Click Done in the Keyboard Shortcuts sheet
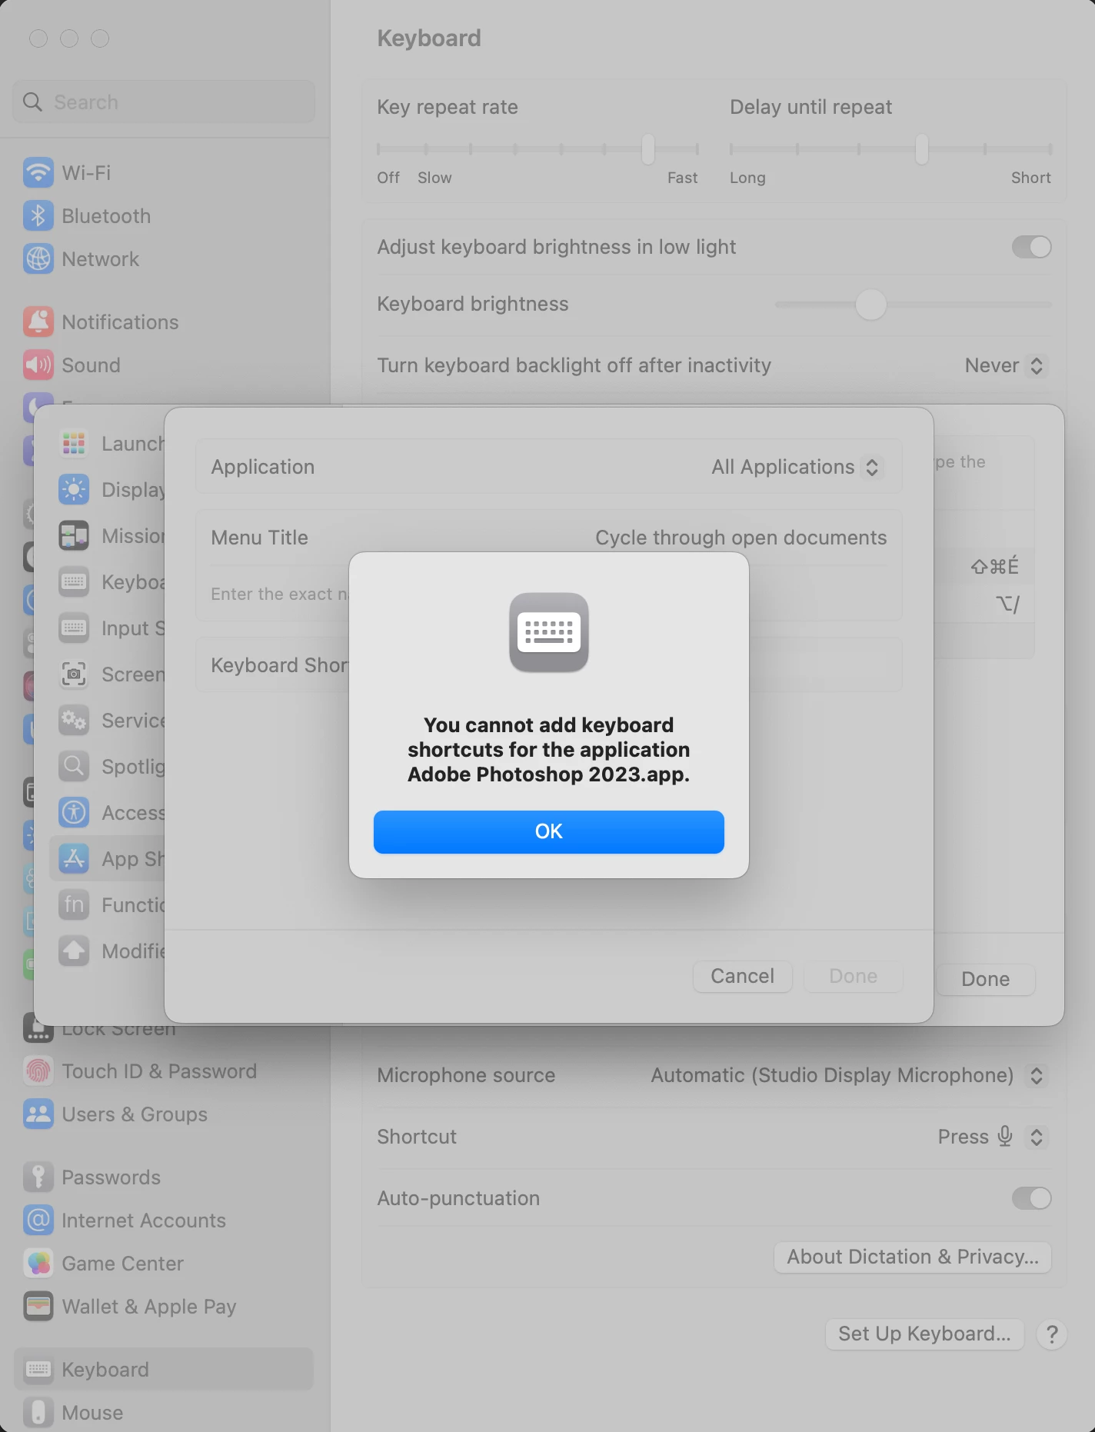 [985, 979]
